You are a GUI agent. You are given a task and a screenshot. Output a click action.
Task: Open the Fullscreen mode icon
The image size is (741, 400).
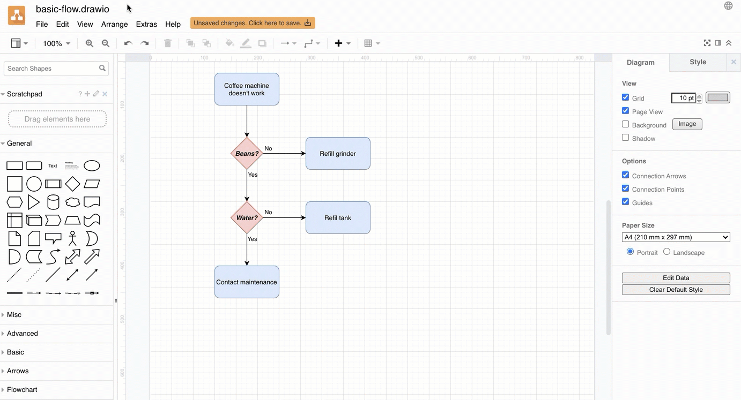click(707, 42)
